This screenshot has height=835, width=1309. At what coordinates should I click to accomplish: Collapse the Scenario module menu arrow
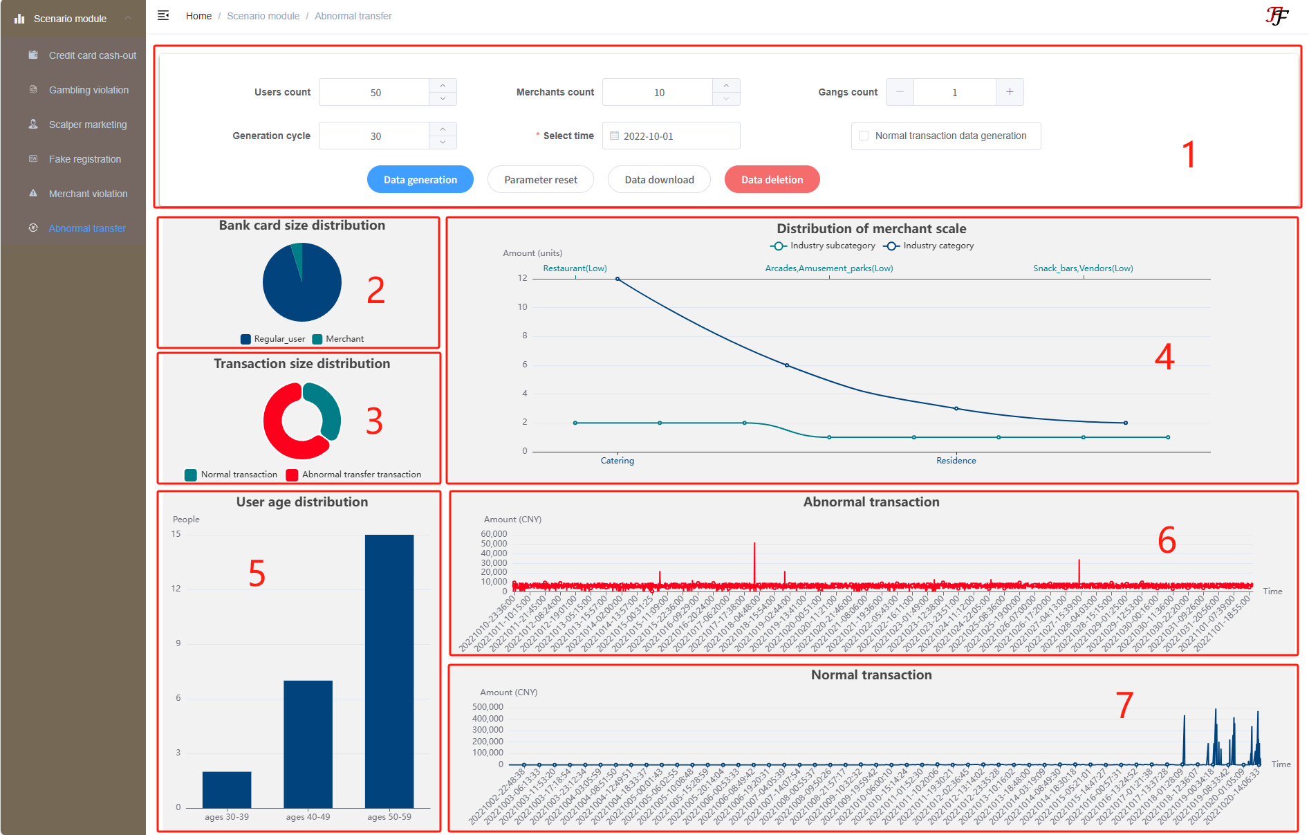click(x=128, y=18)
